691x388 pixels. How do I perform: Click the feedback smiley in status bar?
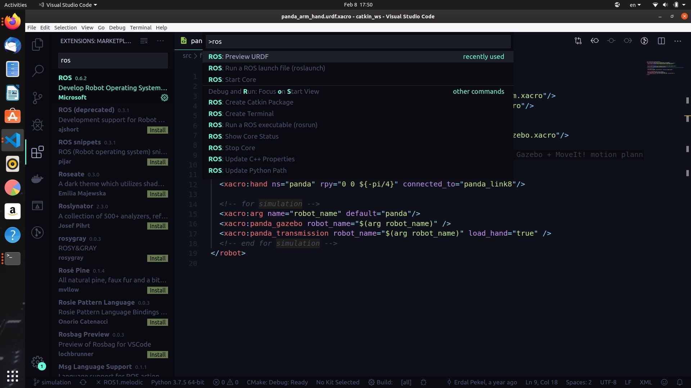point(664,382)
